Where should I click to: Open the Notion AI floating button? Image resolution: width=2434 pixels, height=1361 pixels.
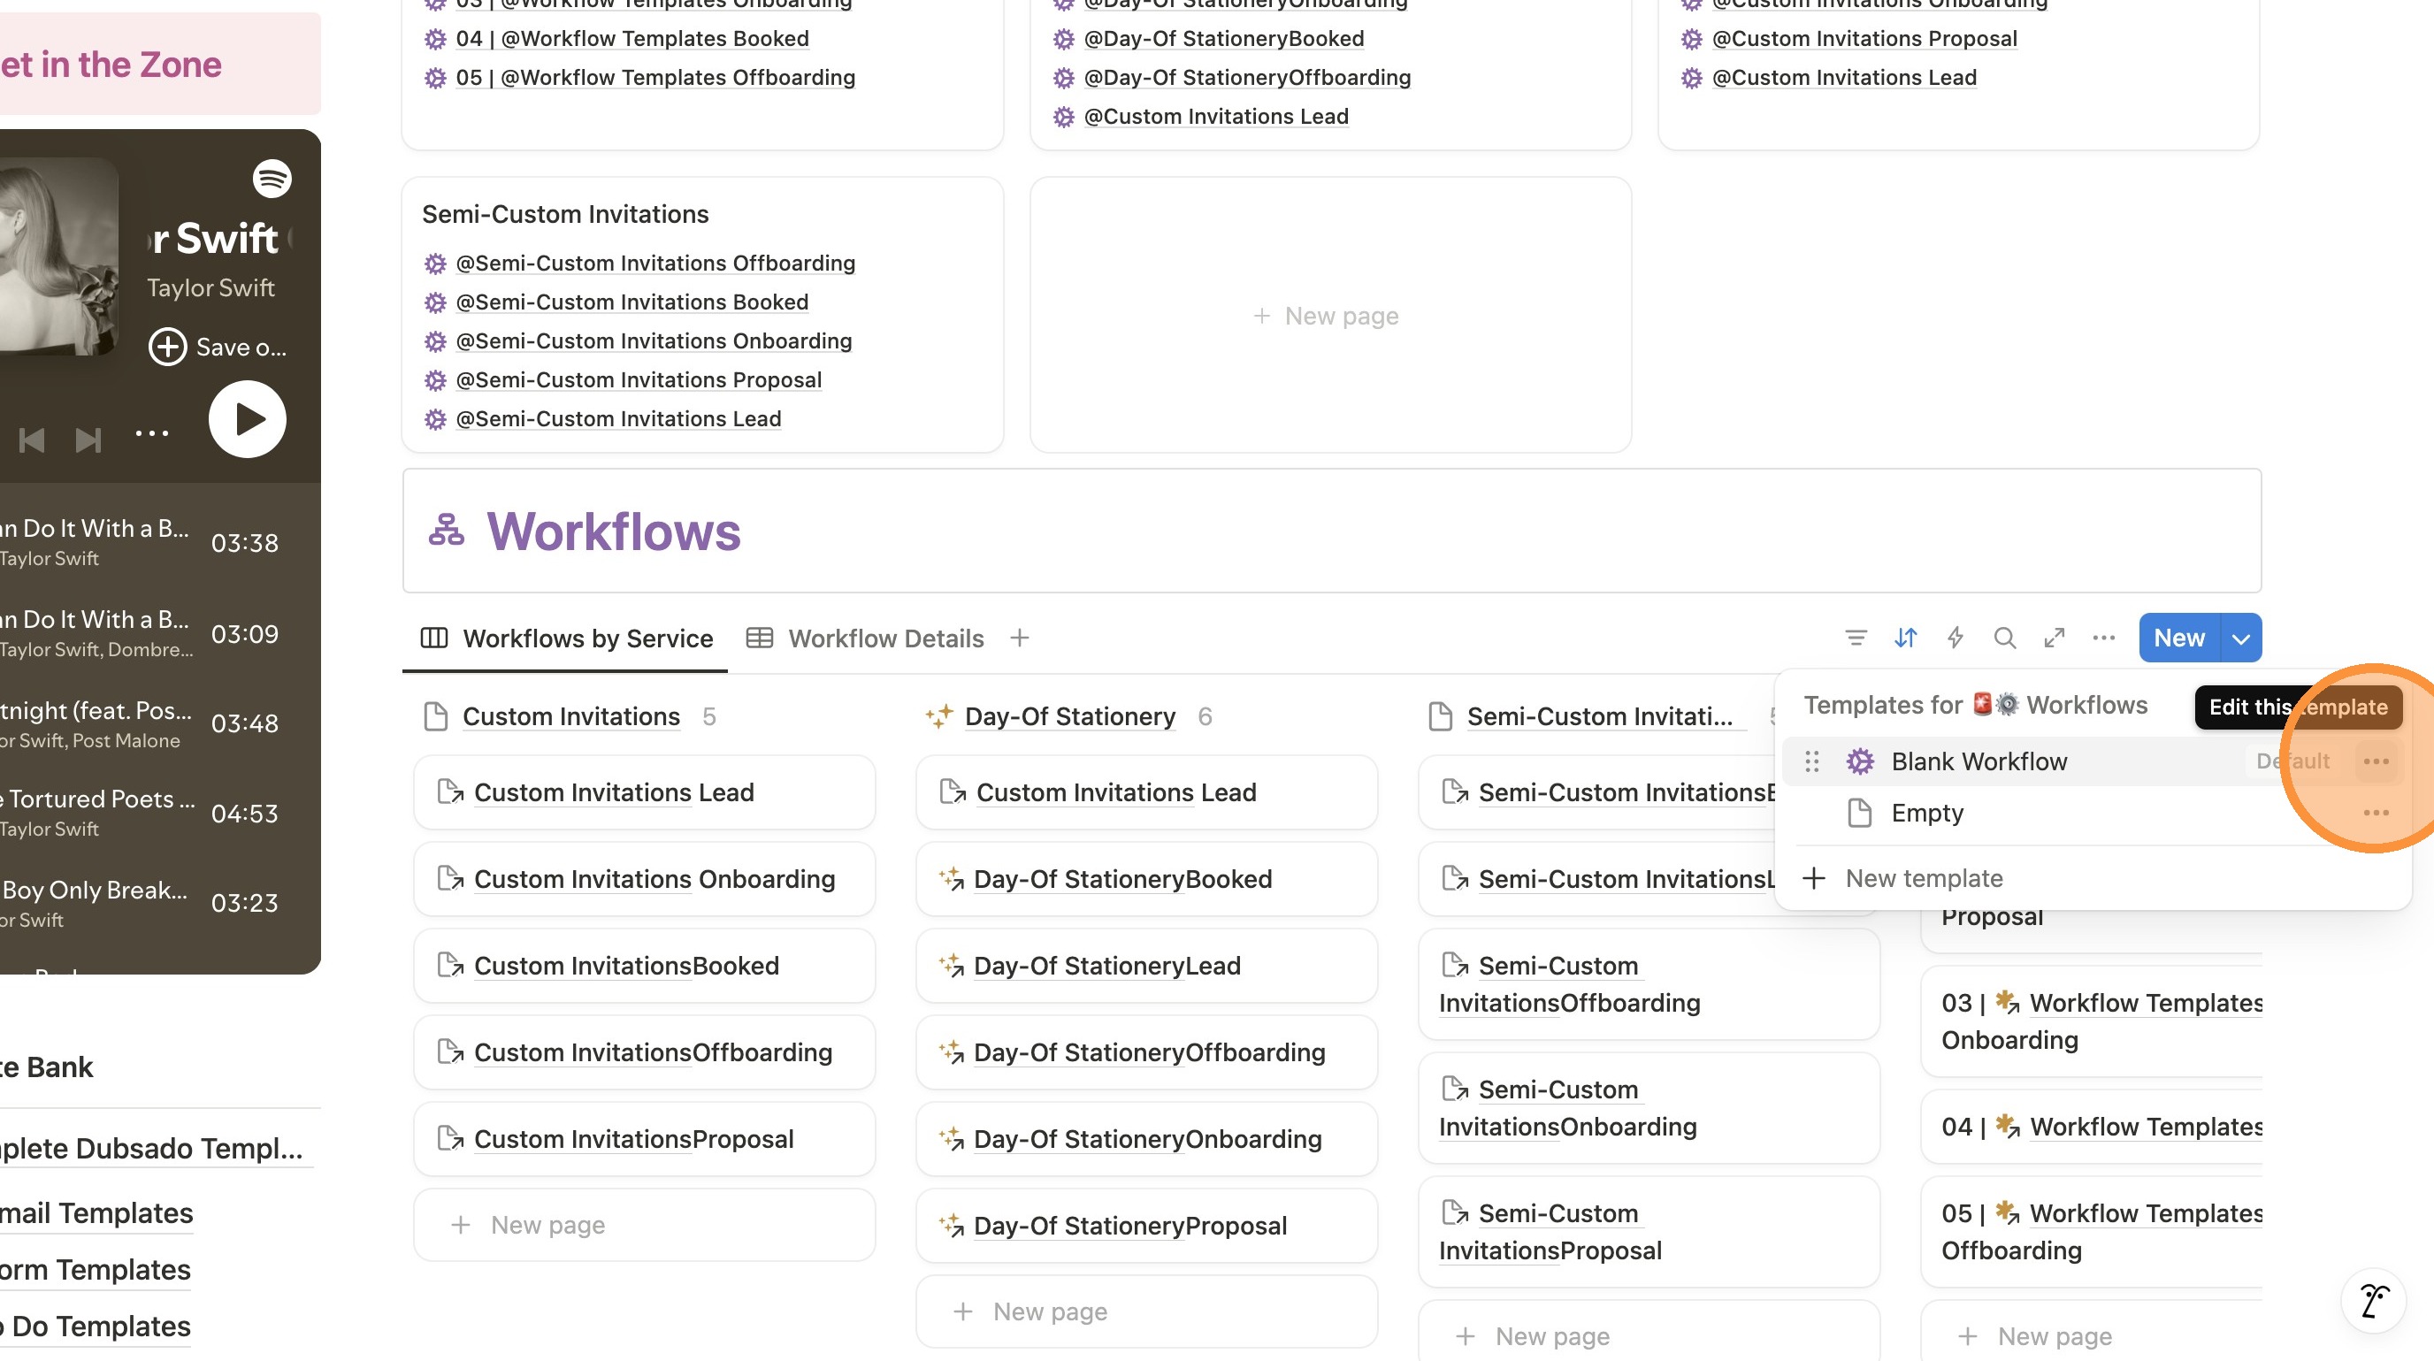click(x=2374, y=1301)
